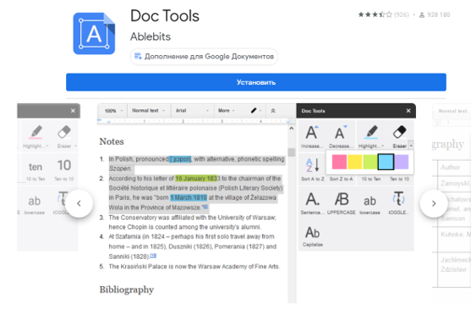Open the Eraser dropdown arrow in left slide

76,146
